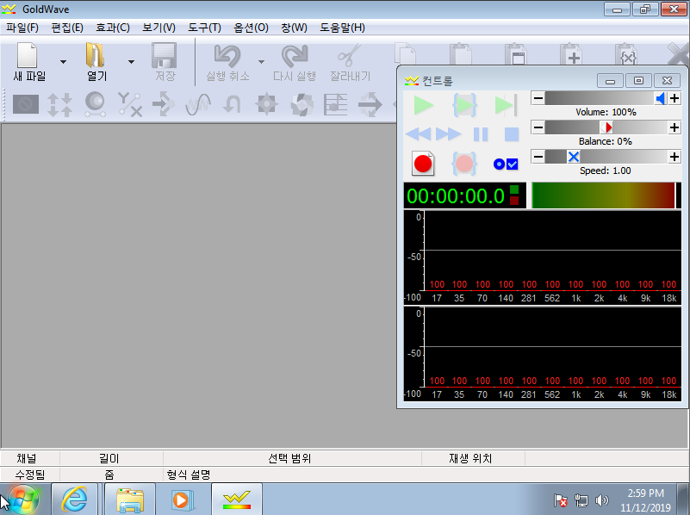Open the 창(W) menu
690x515 pixels.
(x=294, y=28)
